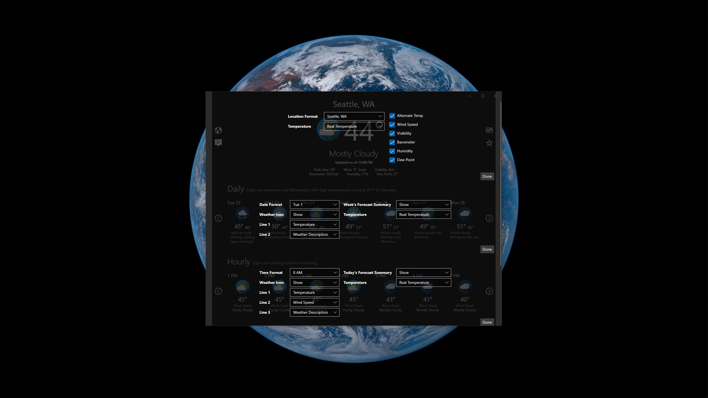Expand the Date Format dropdown
The width and height of the screenshot is (708, 398).
[x=314, y=205]
